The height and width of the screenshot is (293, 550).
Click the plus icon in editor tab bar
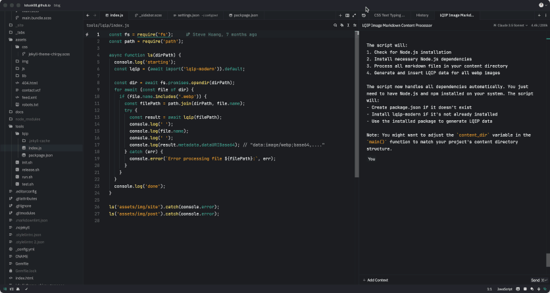click(x=340, y=14)
